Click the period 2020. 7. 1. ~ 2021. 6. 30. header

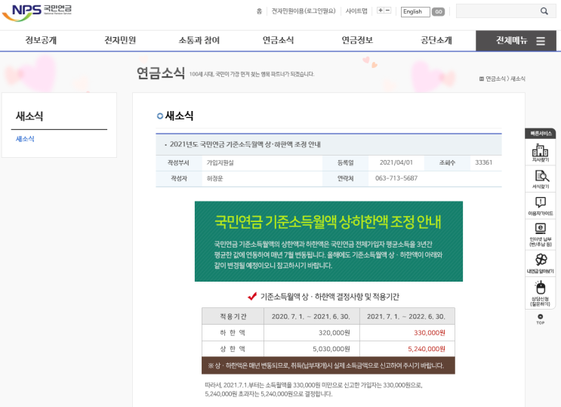pos(311,316)
